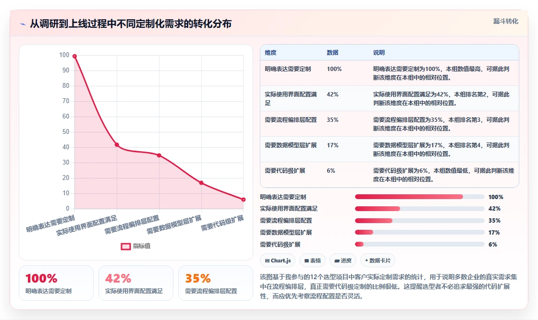
Task: Click the 数据卡片 chip
Action: point(378,261)
